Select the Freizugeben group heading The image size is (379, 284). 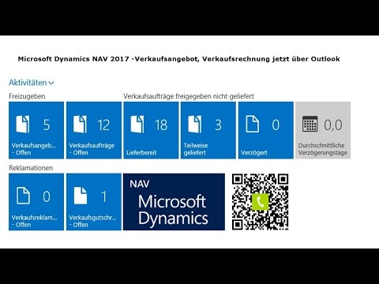coord(27,96)
